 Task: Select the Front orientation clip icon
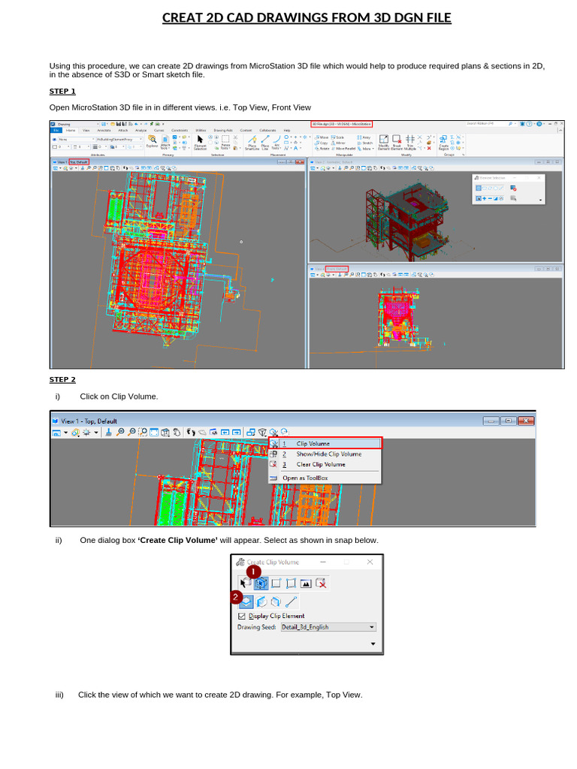pos(261,602)
